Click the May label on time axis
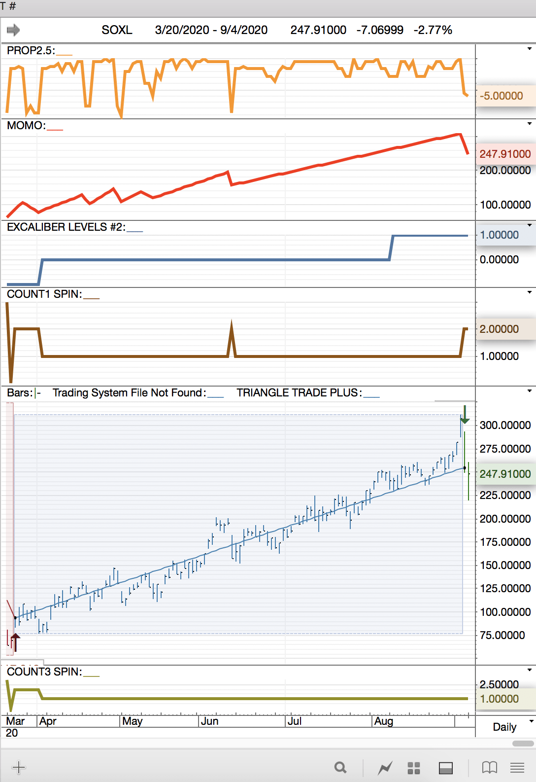Screen dimensions: 536x782 click(133, 721)
